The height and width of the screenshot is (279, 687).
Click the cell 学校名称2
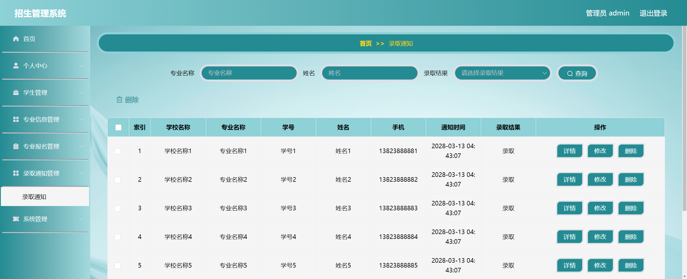click(178, 179)
